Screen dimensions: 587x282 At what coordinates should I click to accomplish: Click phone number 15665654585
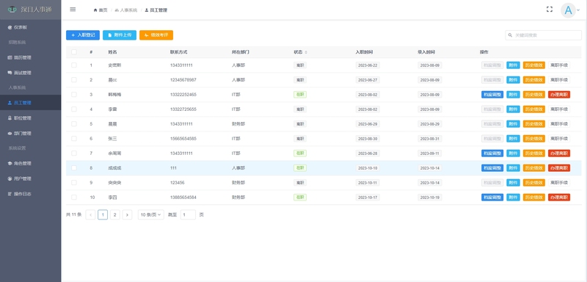click(x=183, y=139)
